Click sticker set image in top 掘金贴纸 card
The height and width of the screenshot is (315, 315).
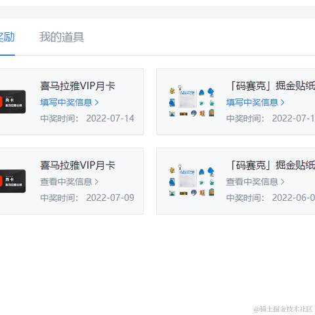(x=192, y=102)
